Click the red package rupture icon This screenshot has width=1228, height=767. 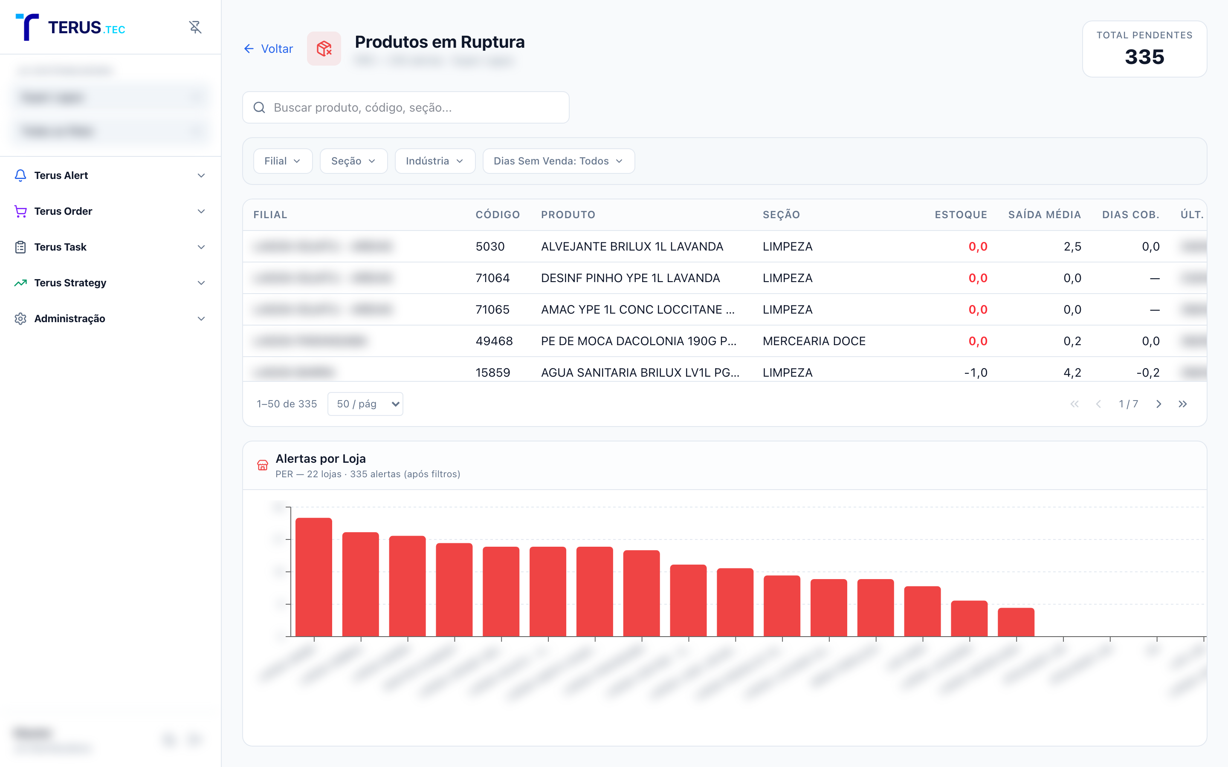coord(324,49)
